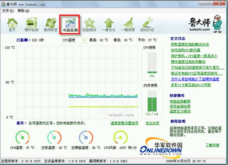
Task: Click the temperature line chart area
Action: coord(77,82)
